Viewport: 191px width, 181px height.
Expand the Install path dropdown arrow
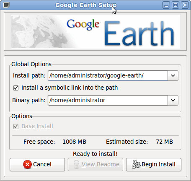[173, 75]
